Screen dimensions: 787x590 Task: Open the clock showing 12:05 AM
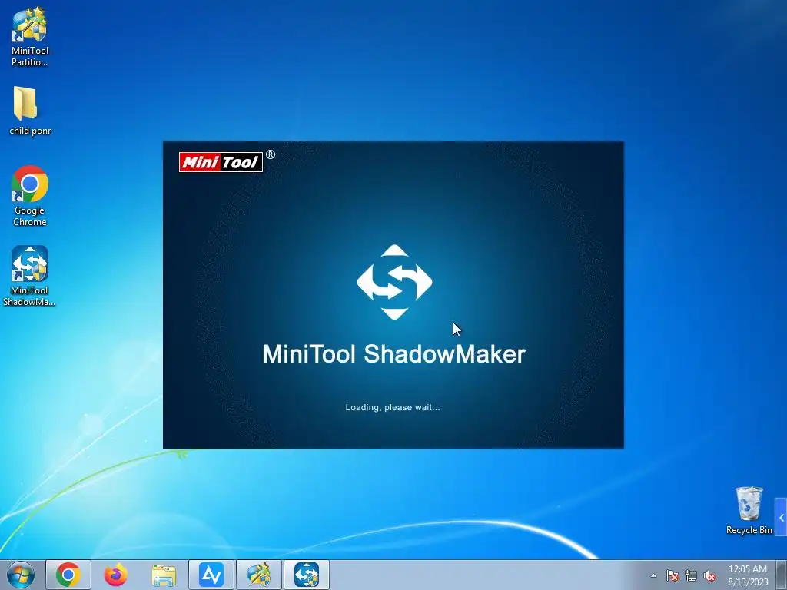tap(748, 575)
